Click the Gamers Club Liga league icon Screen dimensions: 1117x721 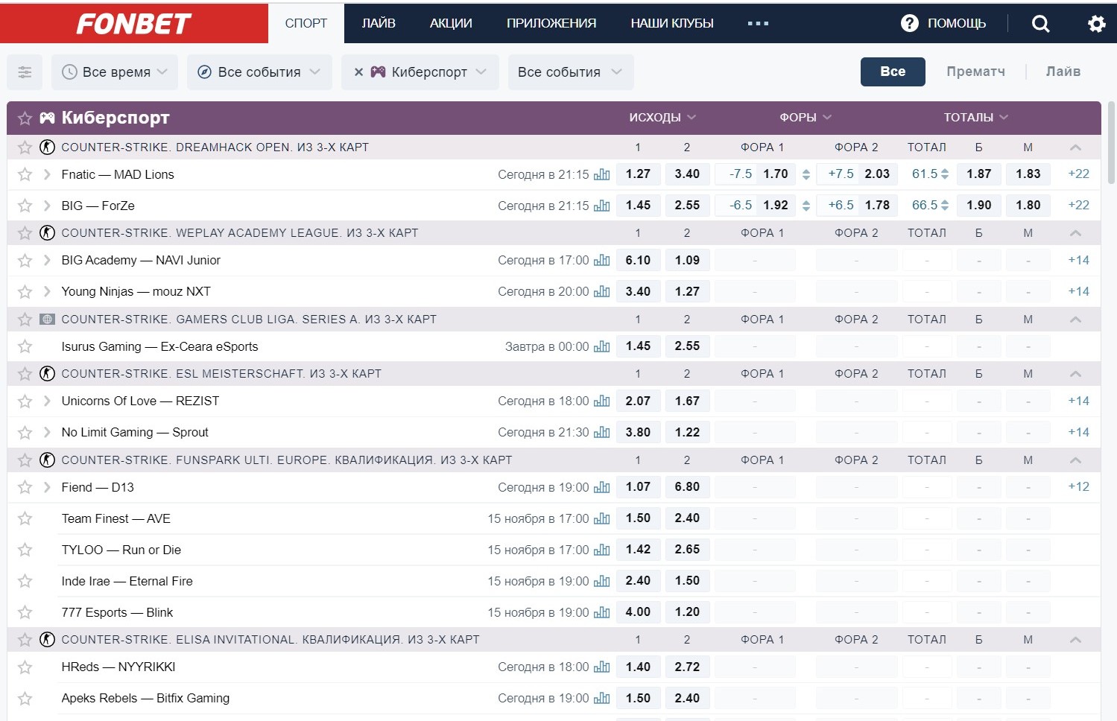48,320
